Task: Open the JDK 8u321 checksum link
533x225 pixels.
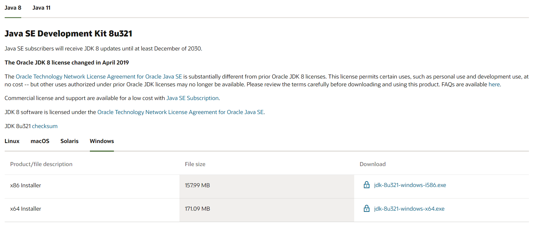Action: (45, 126)
